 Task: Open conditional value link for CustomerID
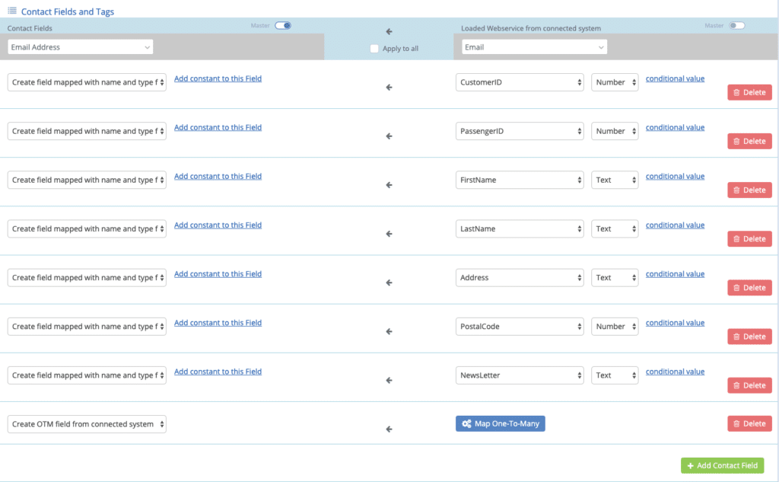coord(675,78)
